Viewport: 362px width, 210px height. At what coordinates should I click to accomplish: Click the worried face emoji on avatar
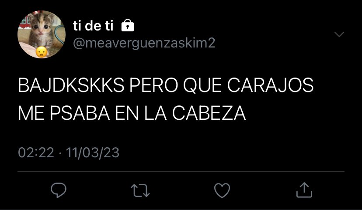(42, 52)
